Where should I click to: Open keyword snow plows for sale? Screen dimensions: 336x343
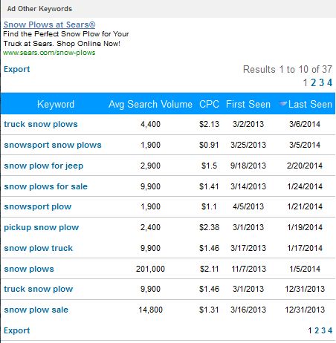click(46, 186)
